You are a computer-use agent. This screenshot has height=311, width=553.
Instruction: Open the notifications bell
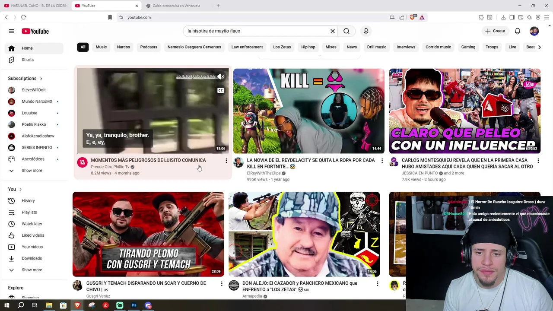pyautogui.click(x=518, y=31)
